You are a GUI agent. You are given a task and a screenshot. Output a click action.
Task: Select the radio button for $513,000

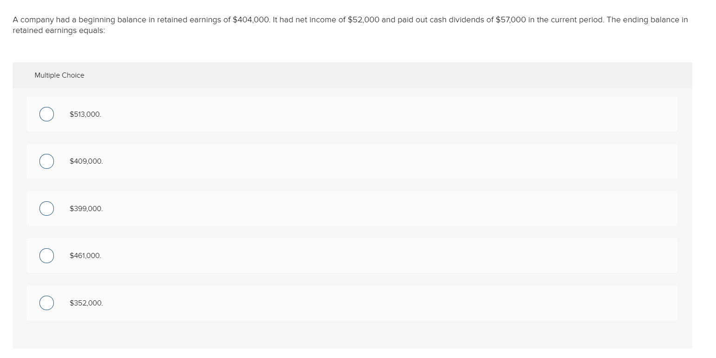46,114
